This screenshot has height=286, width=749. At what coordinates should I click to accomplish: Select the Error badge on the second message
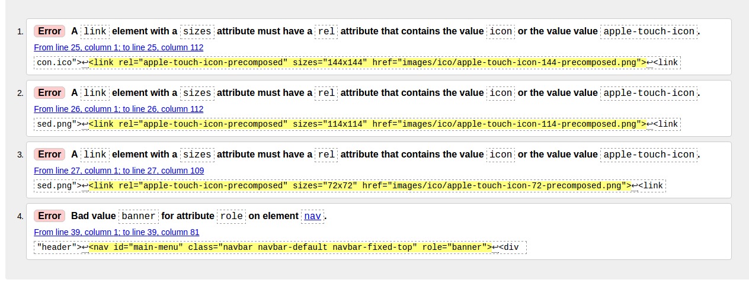point(49,93)
